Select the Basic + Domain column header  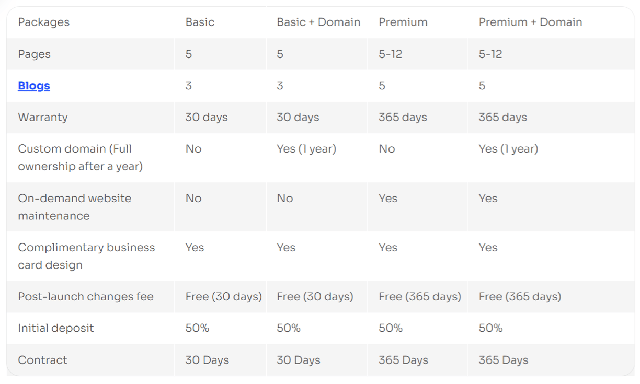click(318, 22)
